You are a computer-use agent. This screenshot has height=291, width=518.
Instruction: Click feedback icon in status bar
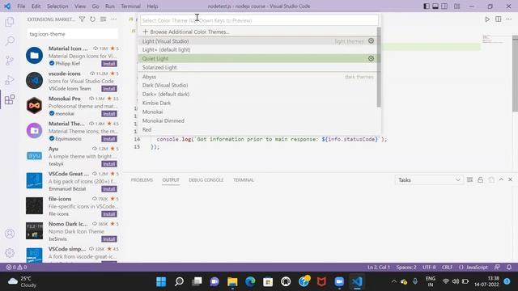tap(497, 268)
